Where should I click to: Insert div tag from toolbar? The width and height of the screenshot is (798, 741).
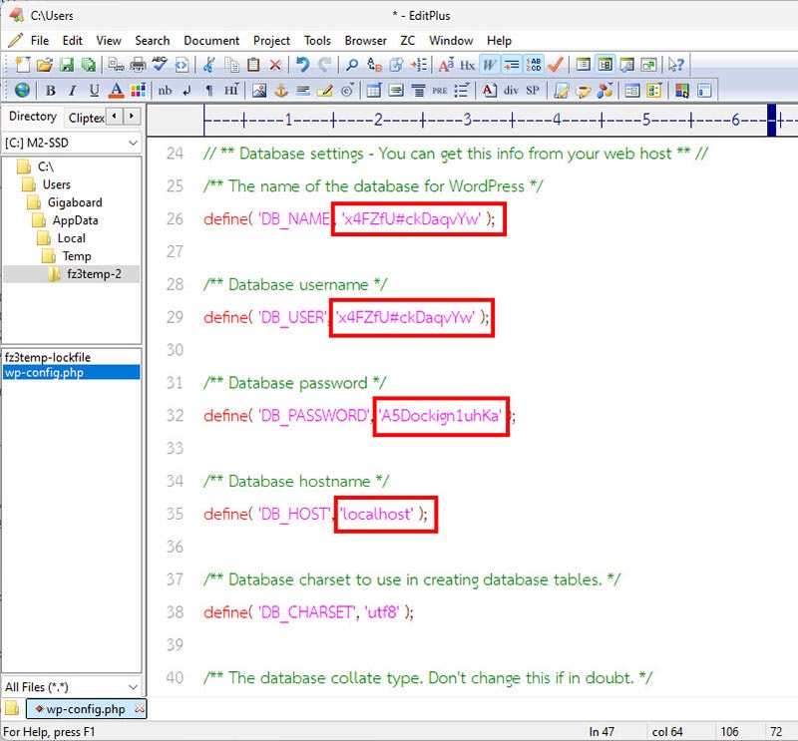[511, 90]
